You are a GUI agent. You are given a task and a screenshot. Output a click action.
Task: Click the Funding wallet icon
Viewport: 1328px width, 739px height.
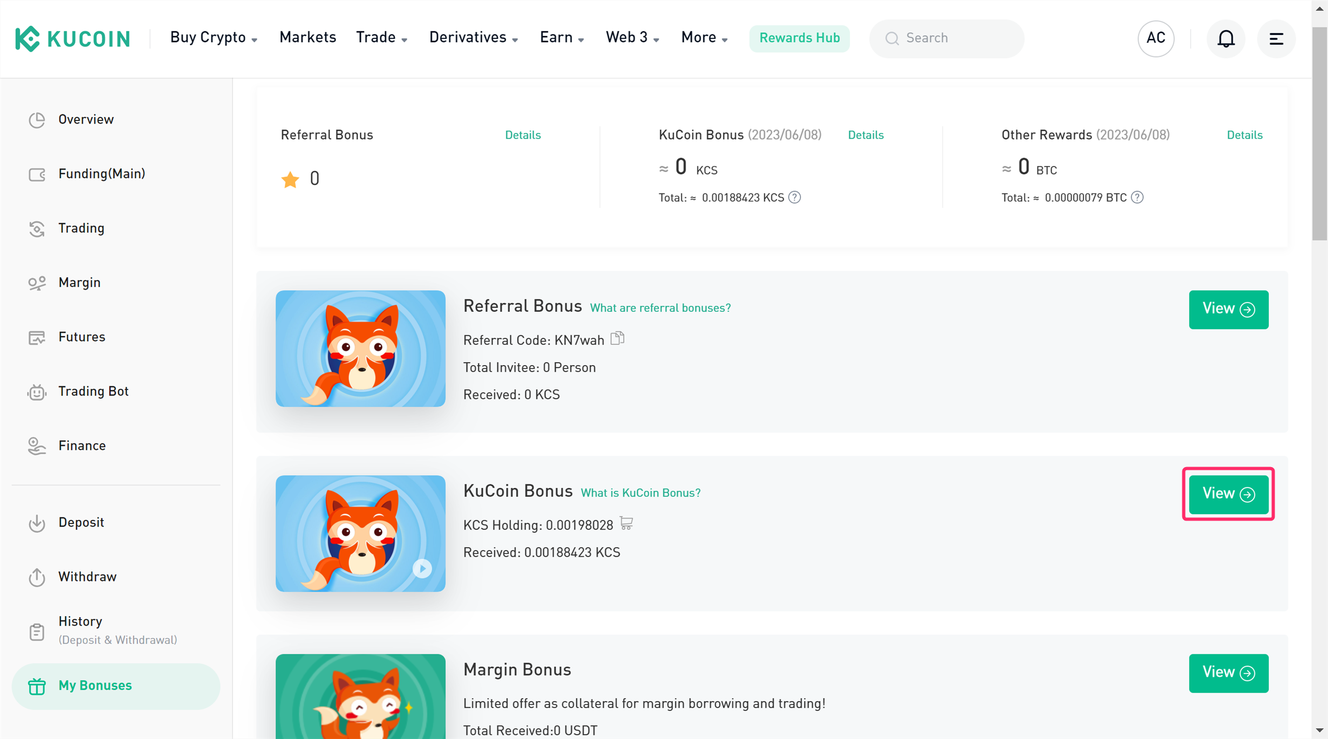click(37, 174)
